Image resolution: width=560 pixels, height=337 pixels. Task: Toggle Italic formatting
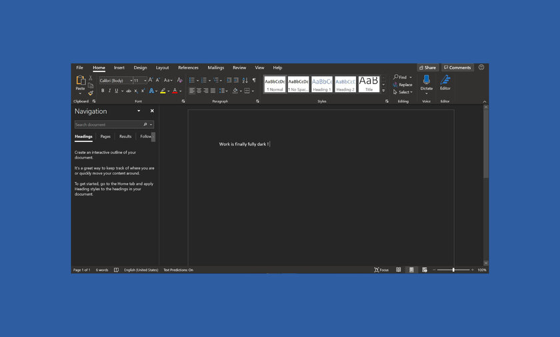tap(109, 91)
